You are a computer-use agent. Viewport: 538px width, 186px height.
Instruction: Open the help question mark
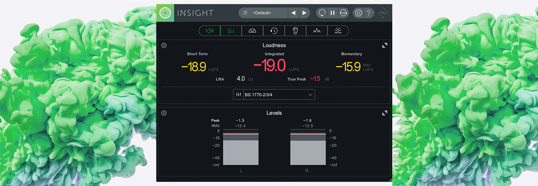point(368,13)
